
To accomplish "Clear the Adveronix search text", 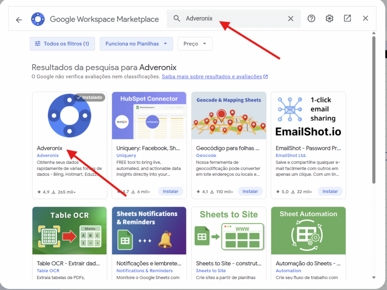I will (x=290, y=19).
